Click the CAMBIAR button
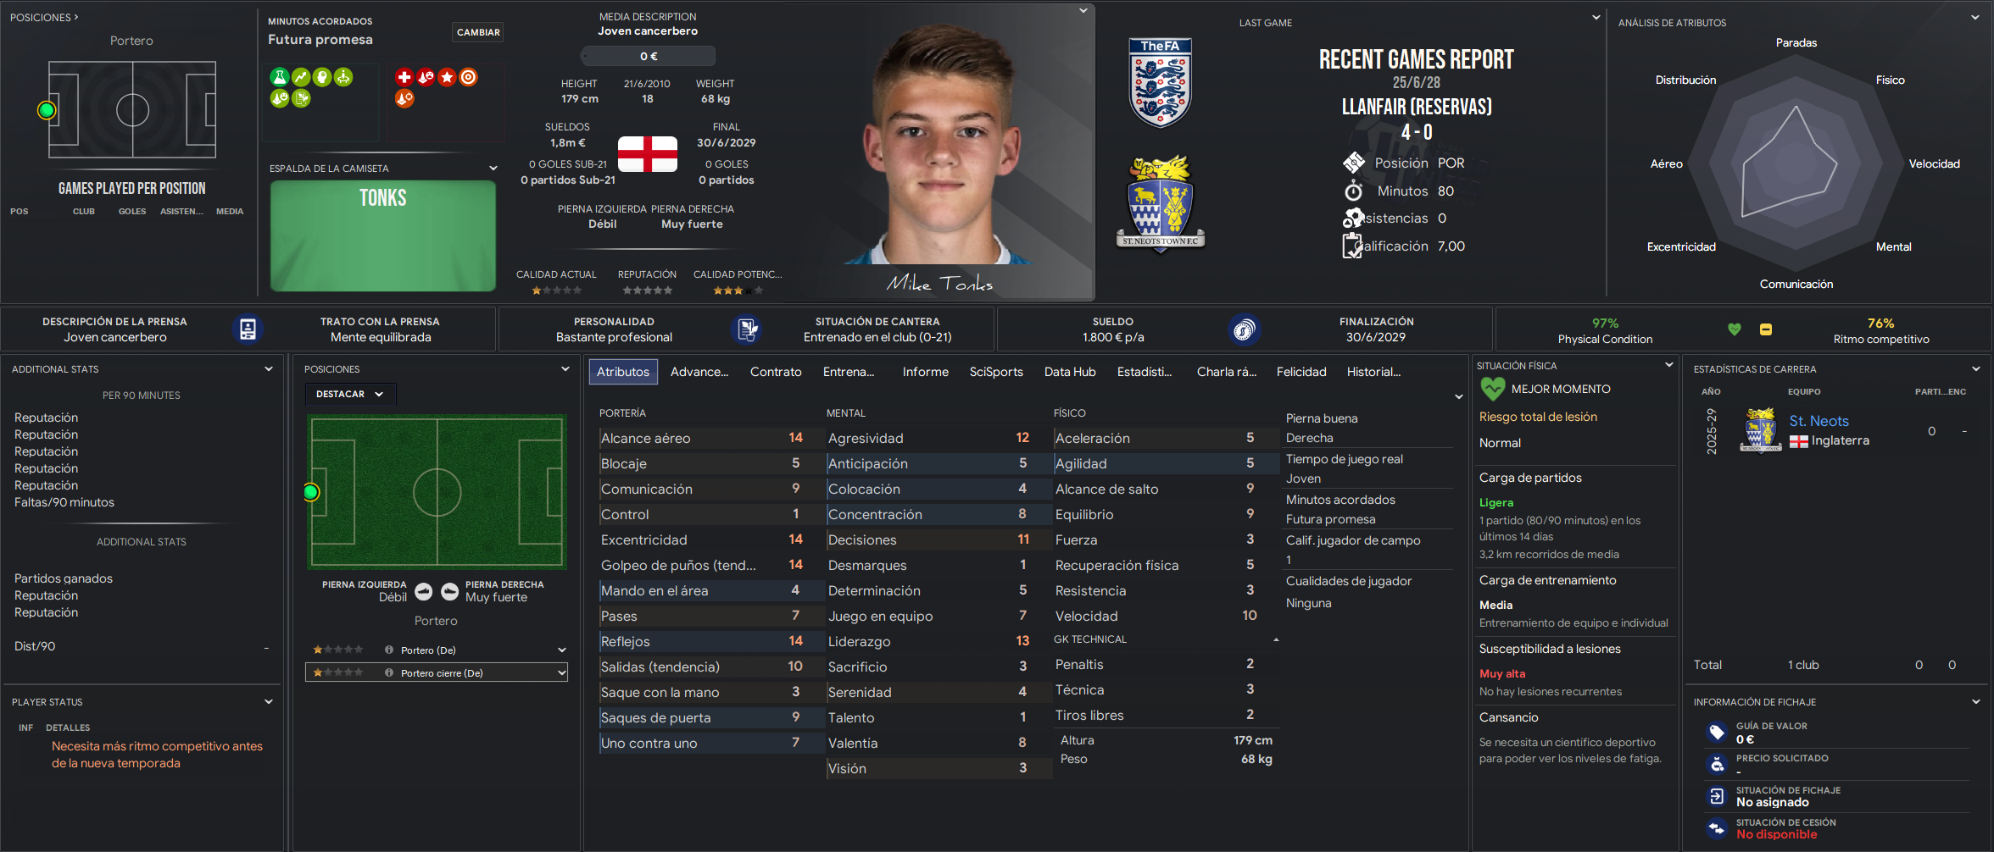Viewport: 1994px width, 852px height. coord(478,32)
